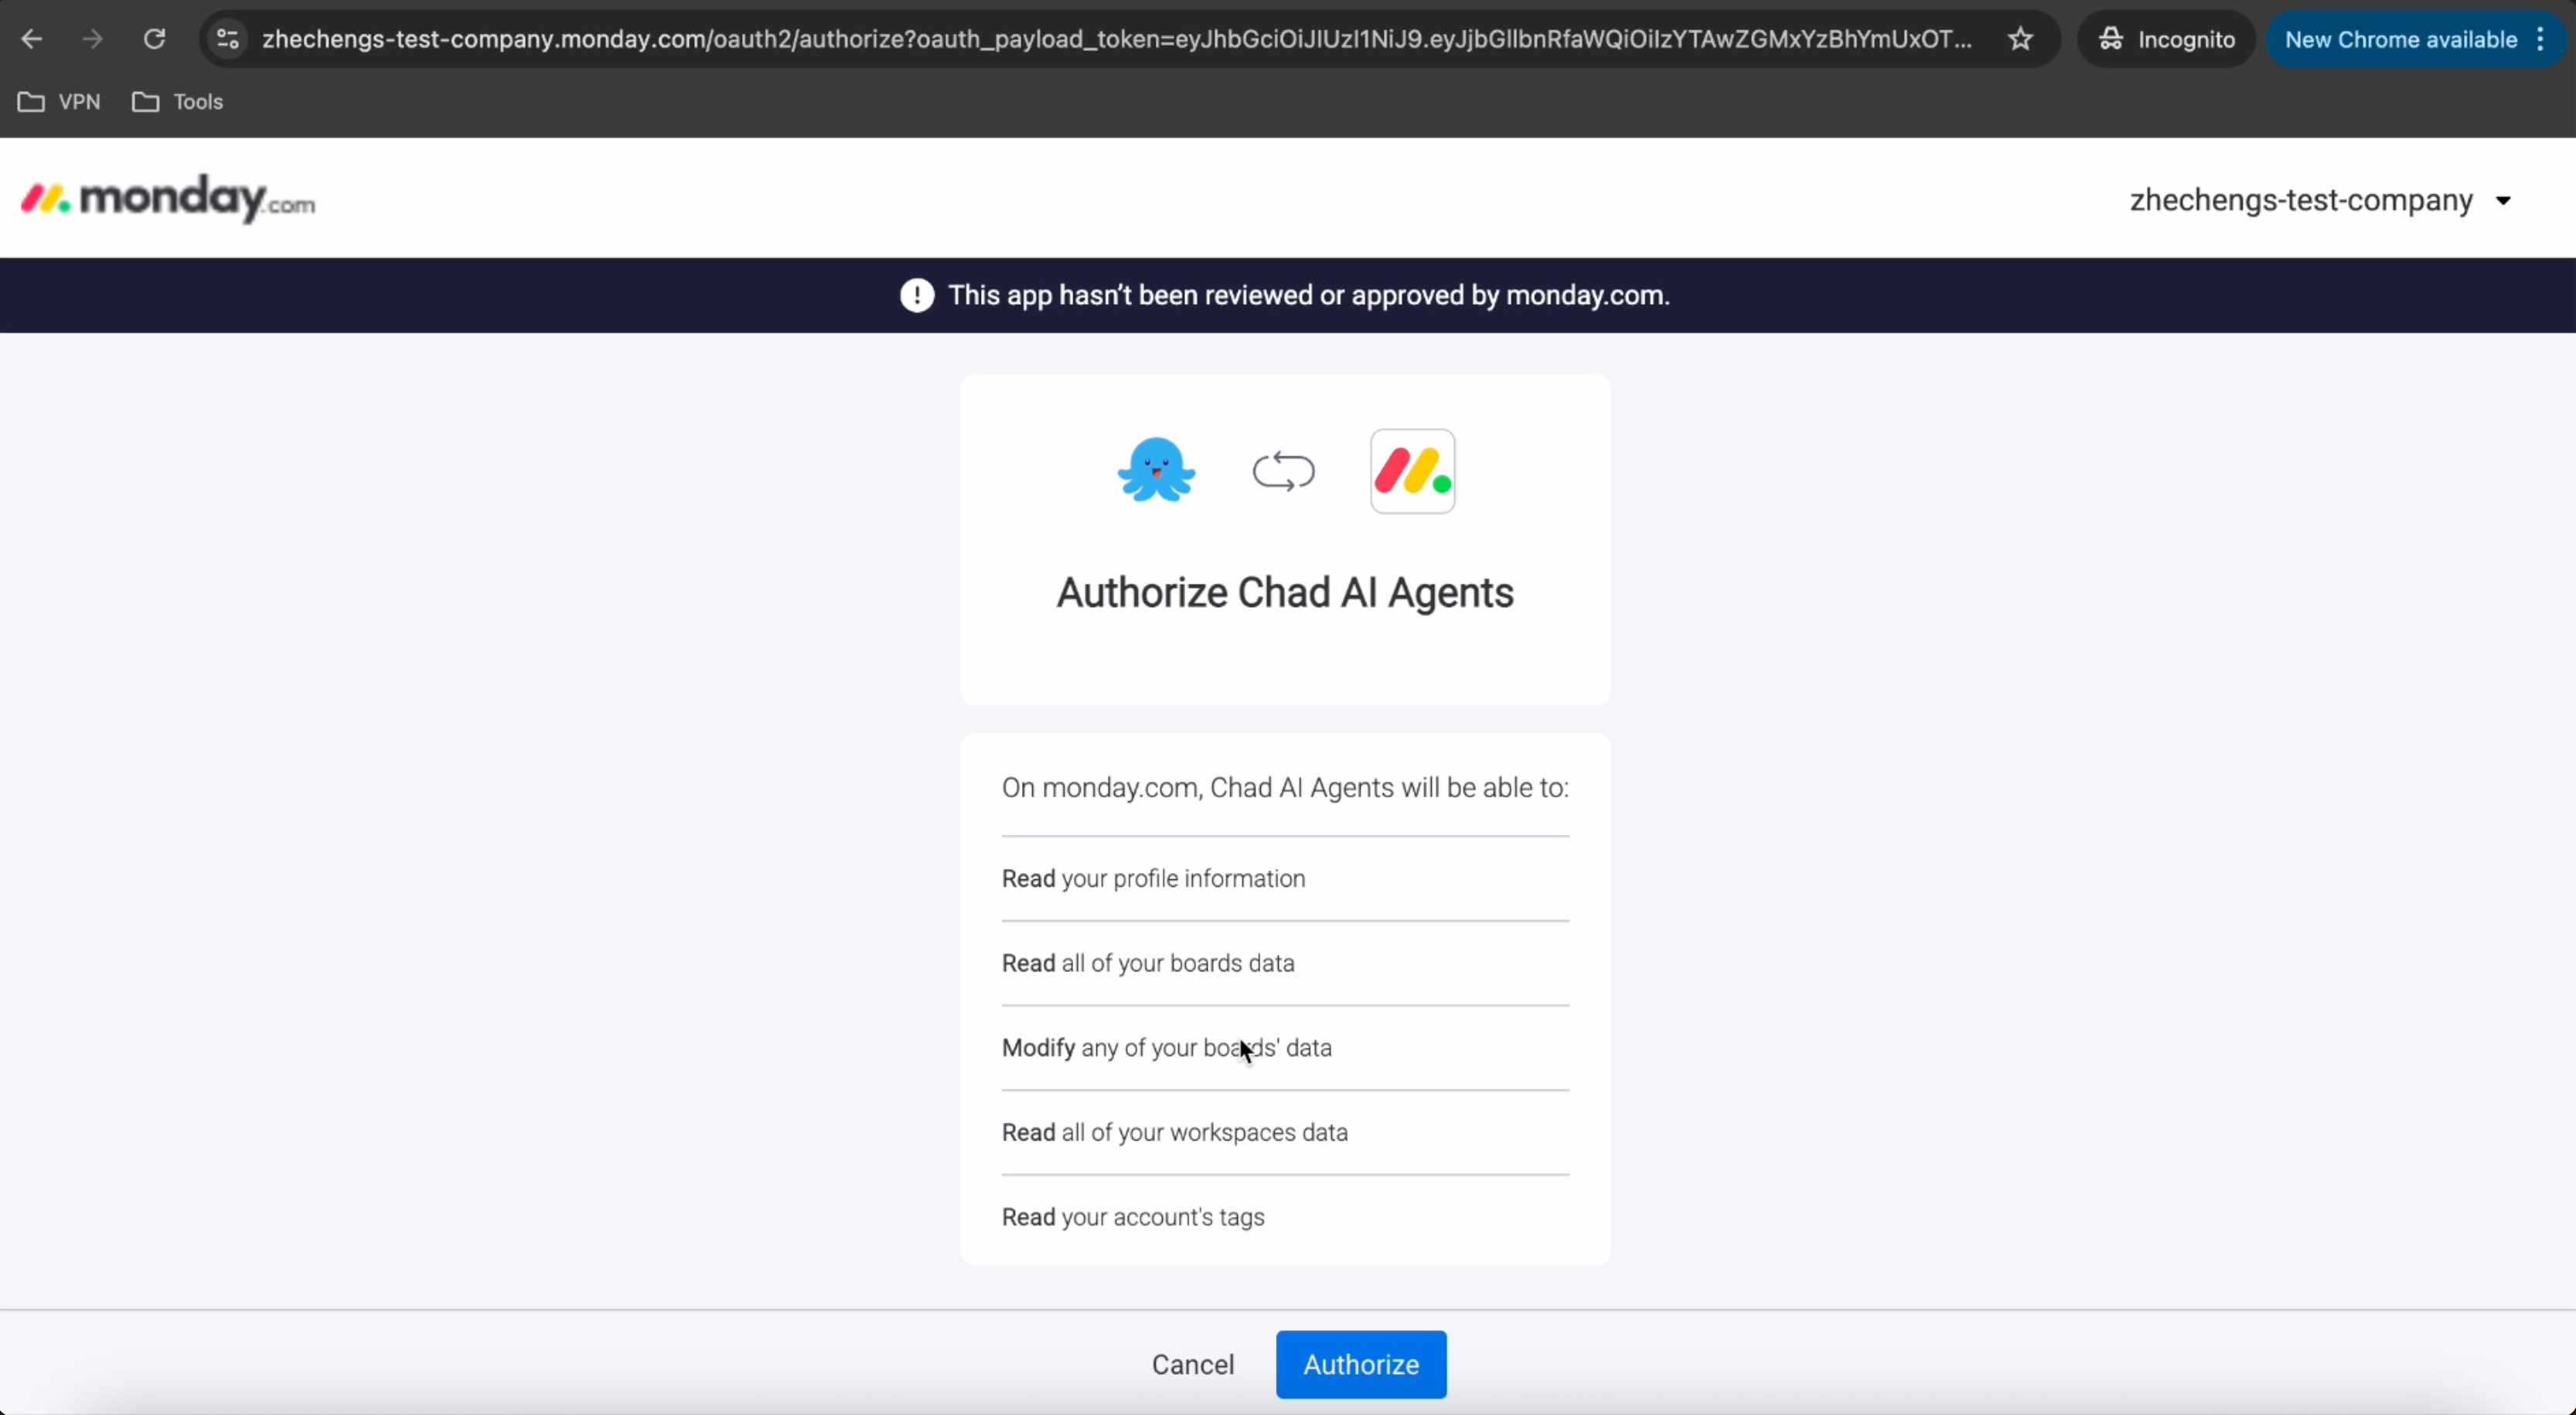2576x1415 pixels.
Task: Open Chrome three-dot menu
Action: point(2541,39)
